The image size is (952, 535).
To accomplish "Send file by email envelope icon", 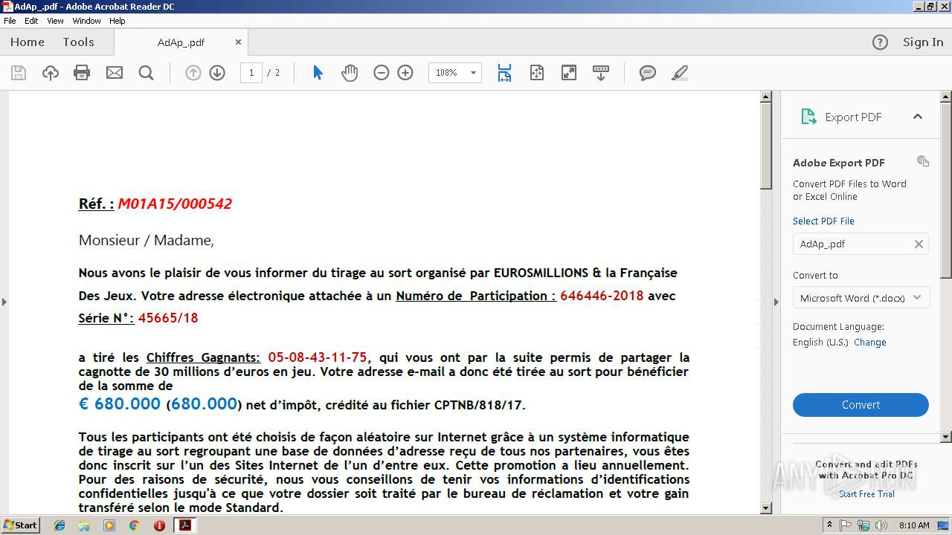I will click(115, 73).
